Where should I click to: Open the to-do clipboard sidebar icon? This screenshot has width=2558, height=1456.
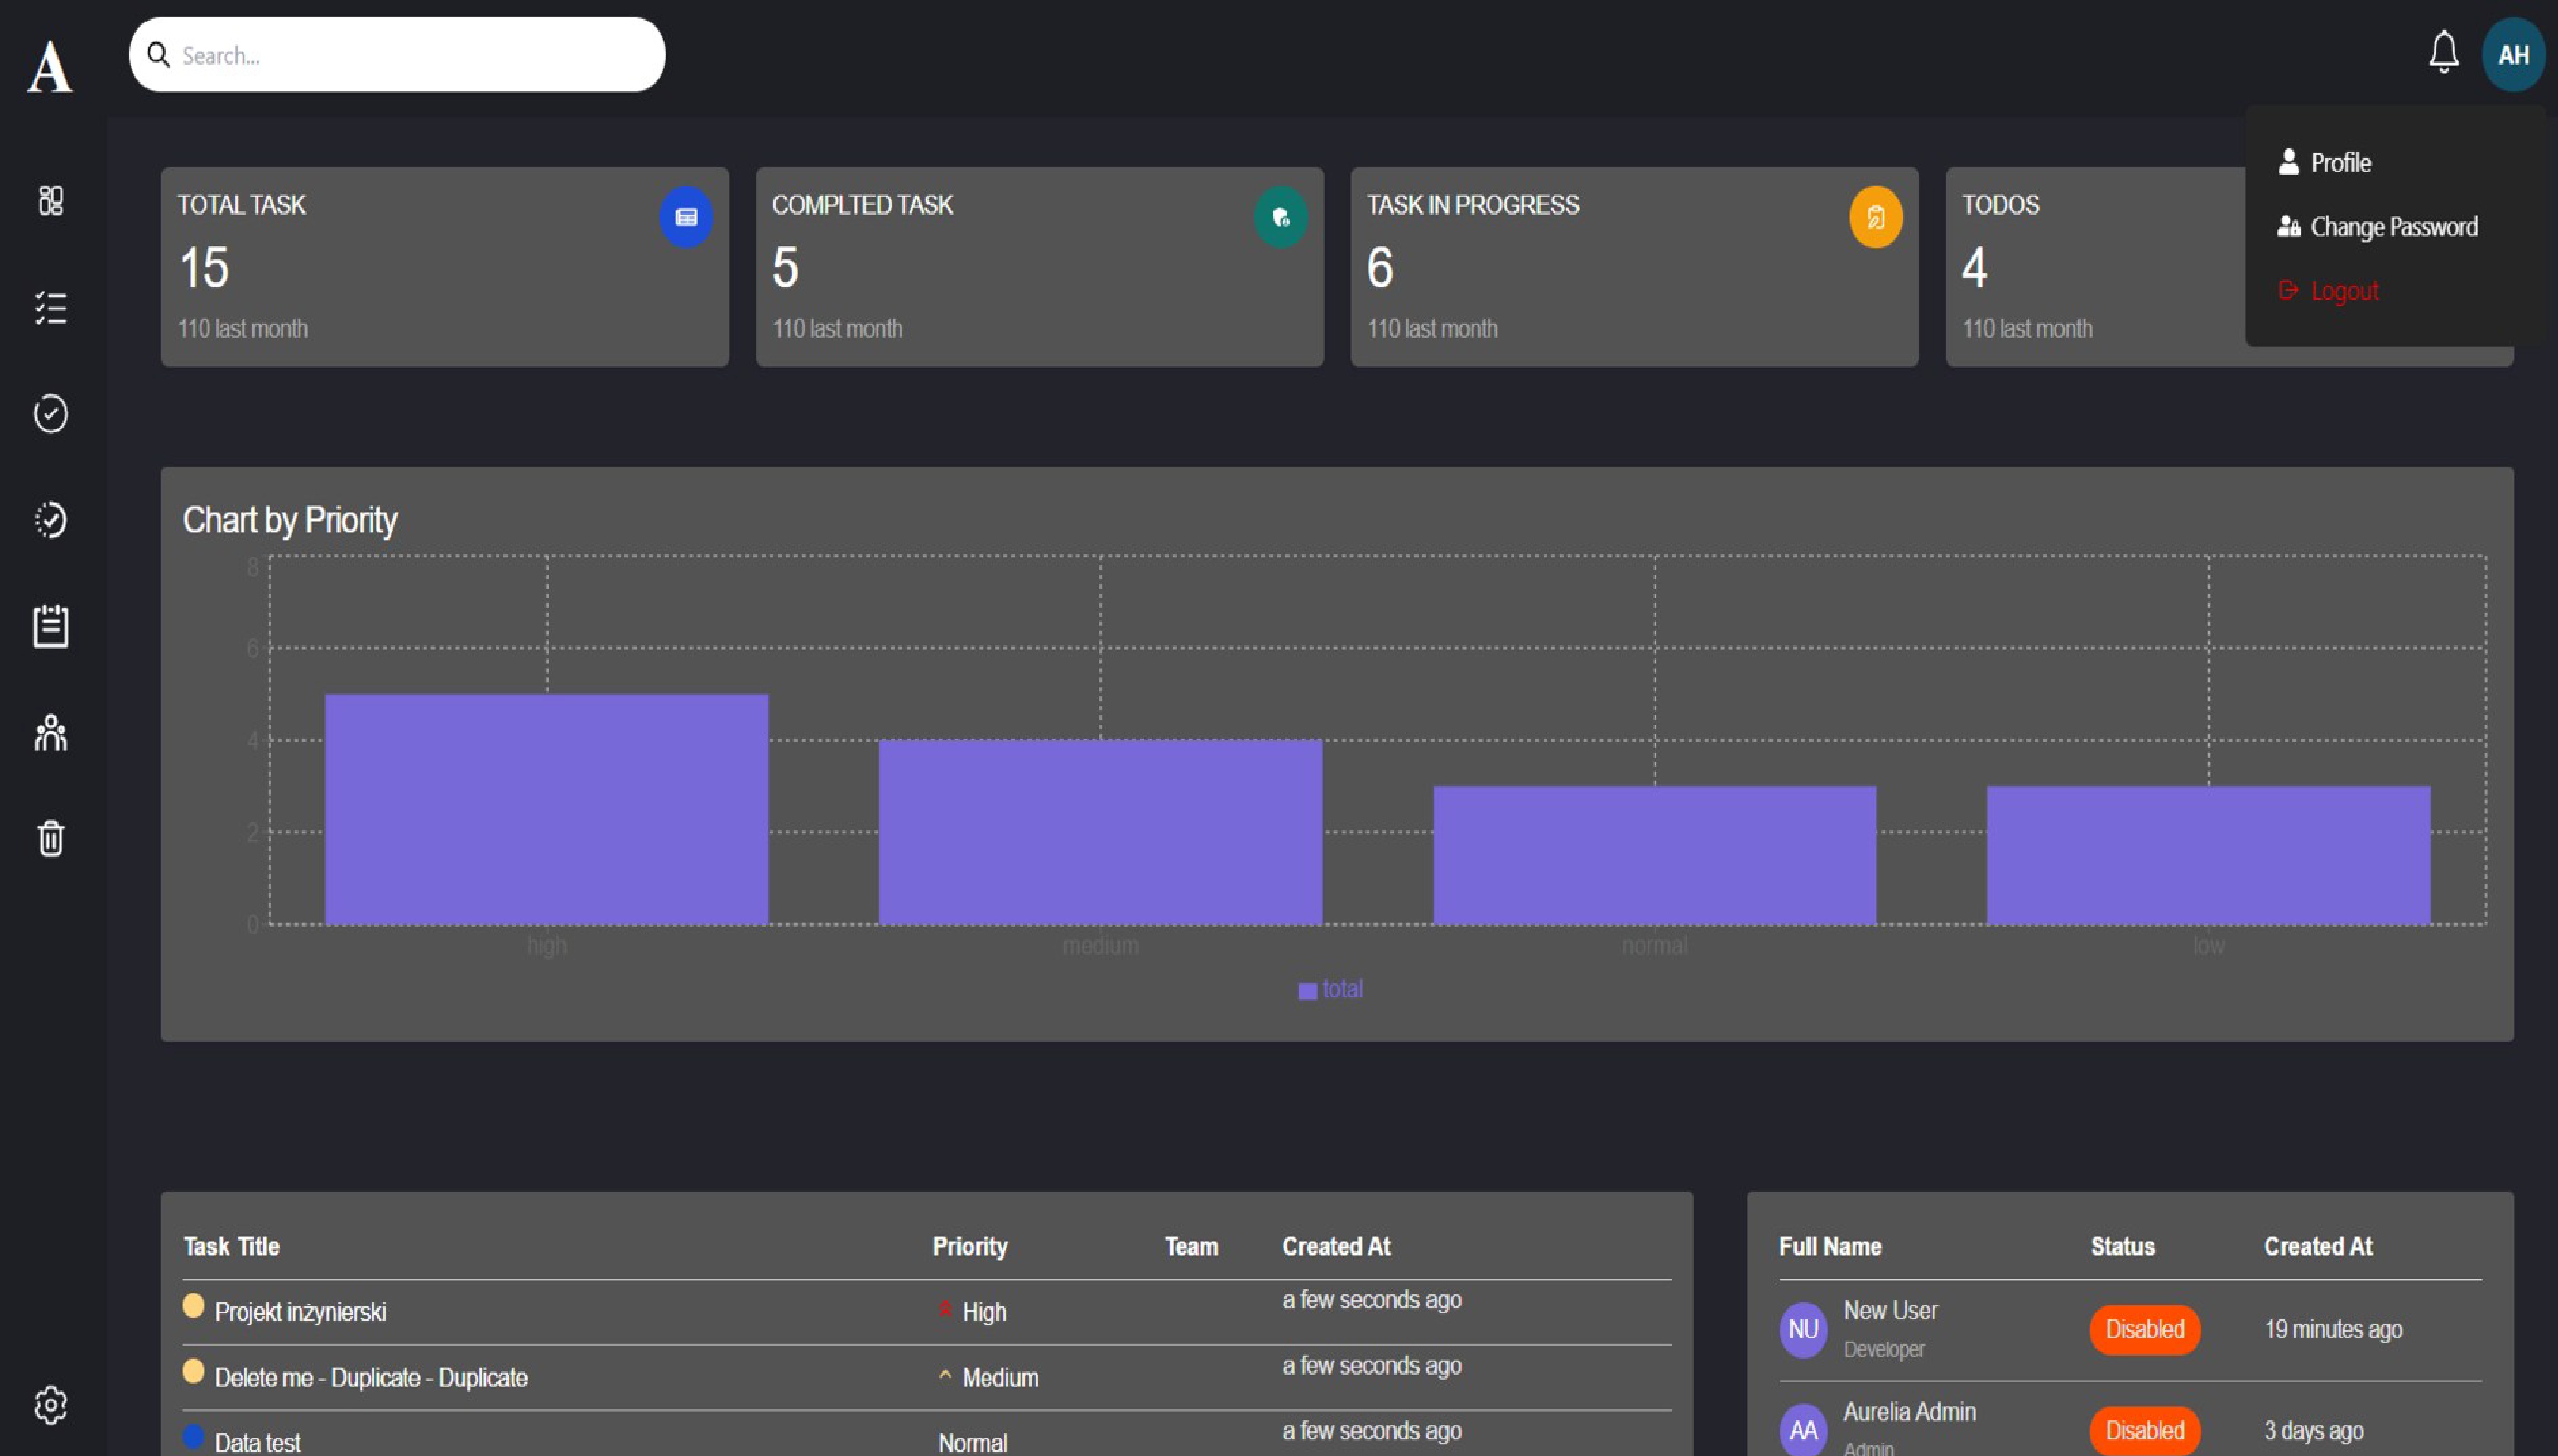51,626
